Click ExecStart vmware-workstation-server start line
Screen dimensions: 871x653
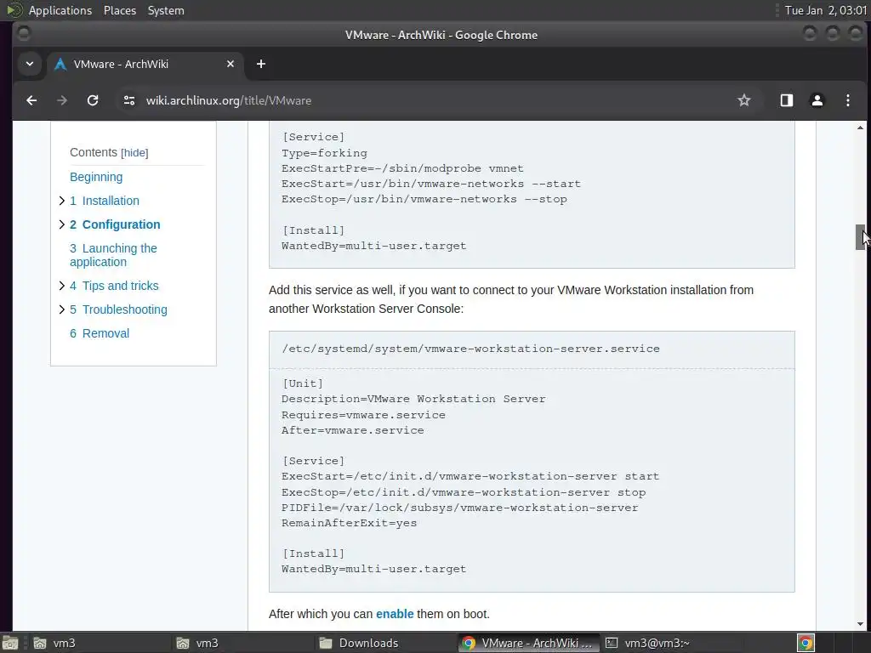click(x=470, y=476)
